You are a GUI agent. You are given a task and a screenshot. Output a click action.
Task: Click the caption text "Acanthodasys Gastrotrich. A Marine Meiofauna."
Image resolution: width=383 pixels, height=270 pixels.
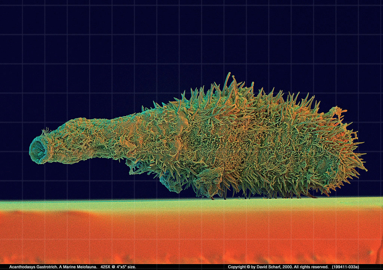tap(53, 267)
